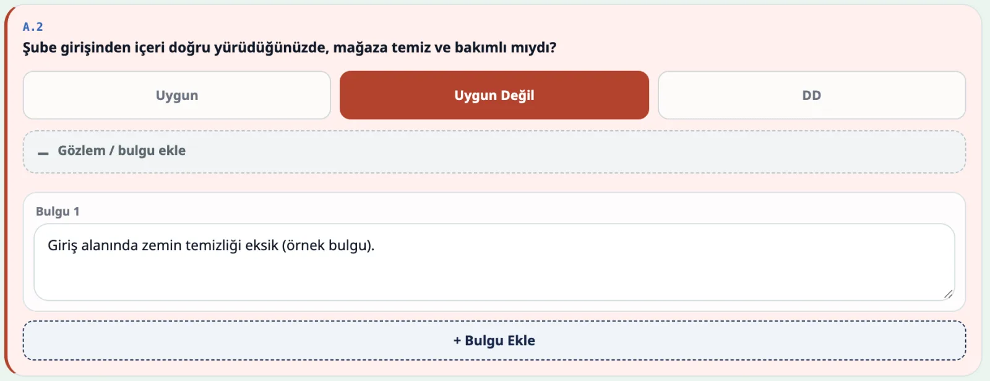This screenshot has width=990, height=381.
Task: Click the 'Değil' word on red button
Action: coord(517,95)
